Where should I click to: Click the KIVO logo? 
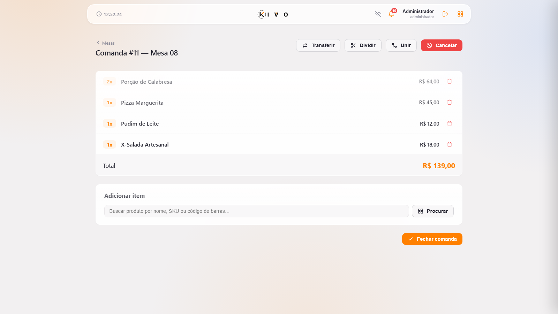[273, 14]
